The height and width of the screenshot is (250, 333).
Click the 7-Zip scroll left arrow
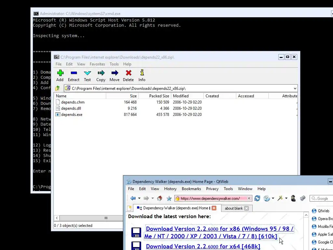click(x=57, y=218)
